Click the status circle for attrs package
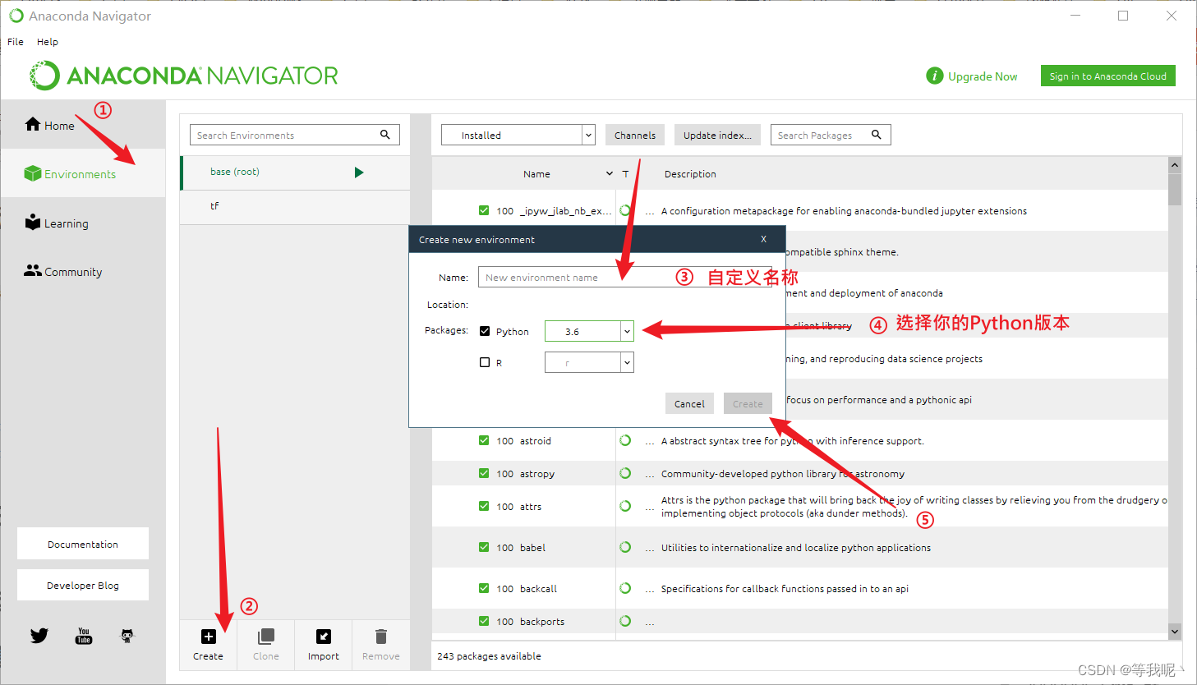This screenshot has height=685, width=1197. coord(625,506)
